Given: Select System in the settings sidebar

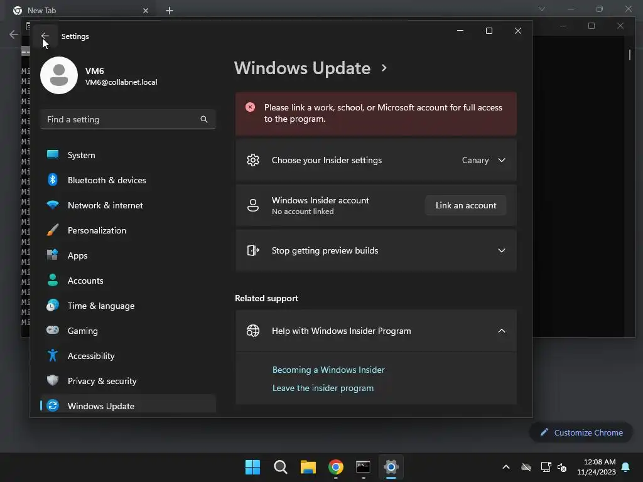Looking at the screenshot, I should 128,155.
